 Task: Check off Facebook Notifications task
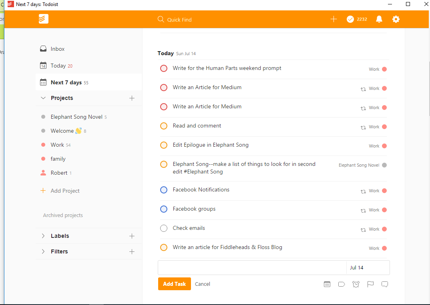pyautogui.click(x=164, y=190)
